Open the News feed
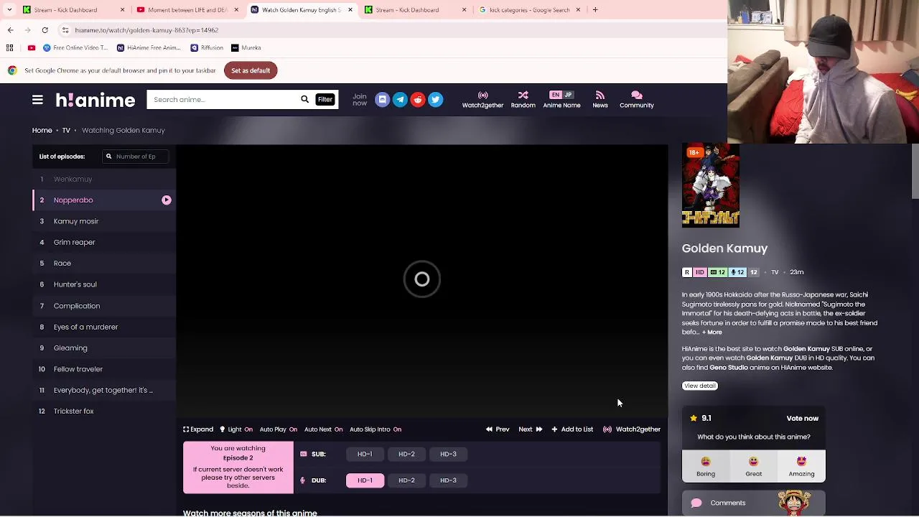The image size is (919, 517). coord(600,100)
